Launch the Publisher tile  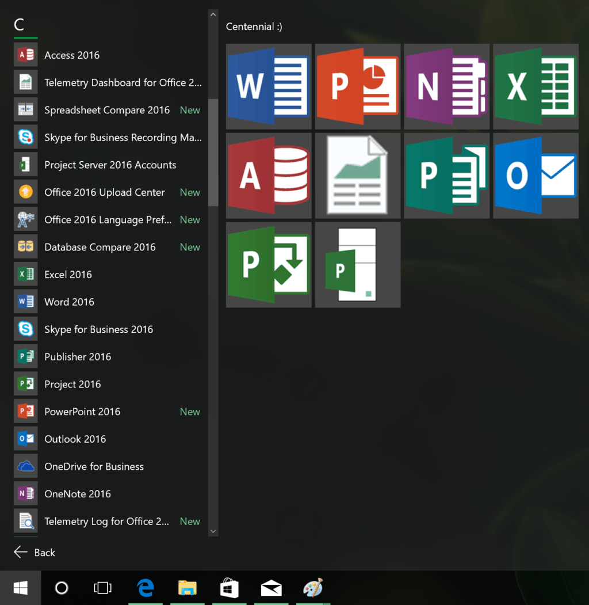pos(447,176)
